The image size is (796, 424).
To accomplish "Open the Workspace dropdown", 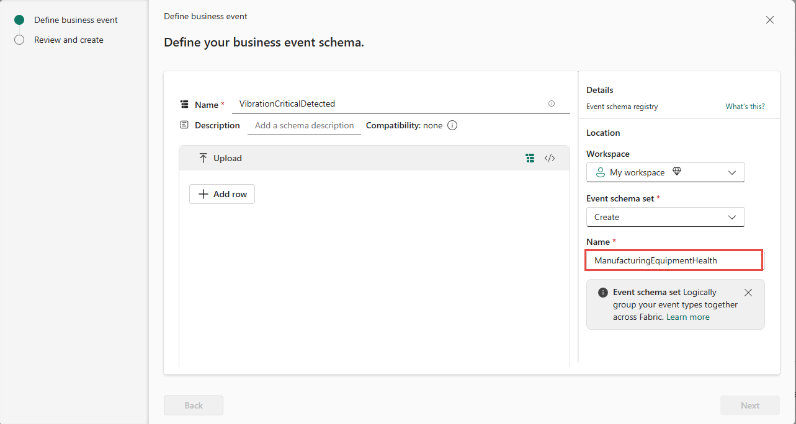I will click(666, 172).
